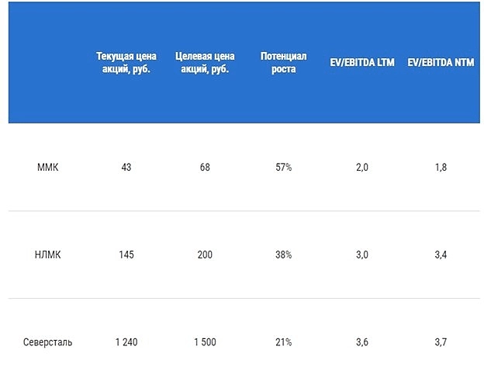Select ММК target price value 68
Image resolution: width=484 pixels, height=381 pixels.
tap(205, 168)
